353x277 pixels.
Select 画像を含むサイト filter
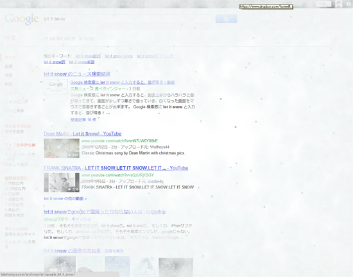coord(21,234)
